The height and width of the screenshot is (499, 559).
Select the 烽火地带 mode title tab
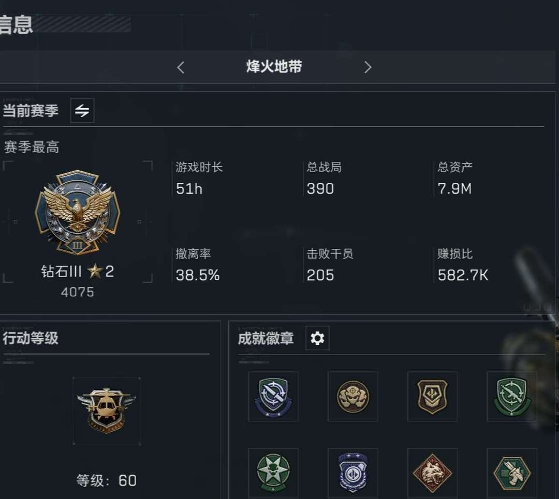pos(274,67)
